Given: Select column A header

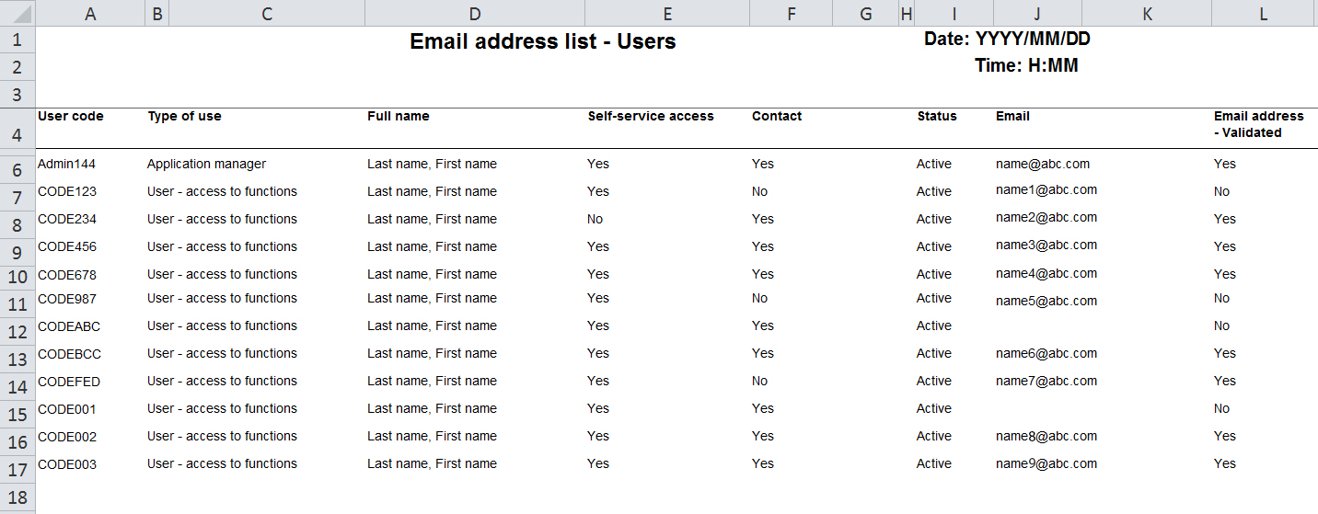Looking at the screenshot, I should tap(90, 13).
